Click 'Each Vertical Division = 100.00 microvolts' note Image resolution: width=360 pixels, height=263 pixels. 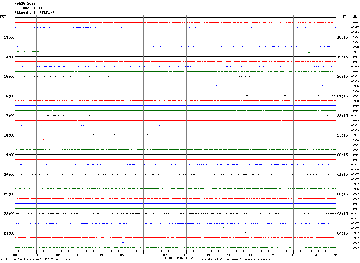tap(38, 259)
